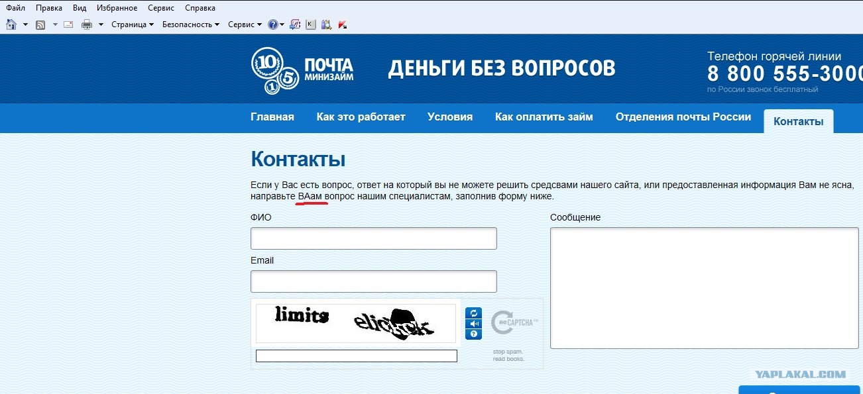Viewport: 863px width, 394px height.
Task: Click the toolbar icon left of red K
Action: click(x=326, y=25)
